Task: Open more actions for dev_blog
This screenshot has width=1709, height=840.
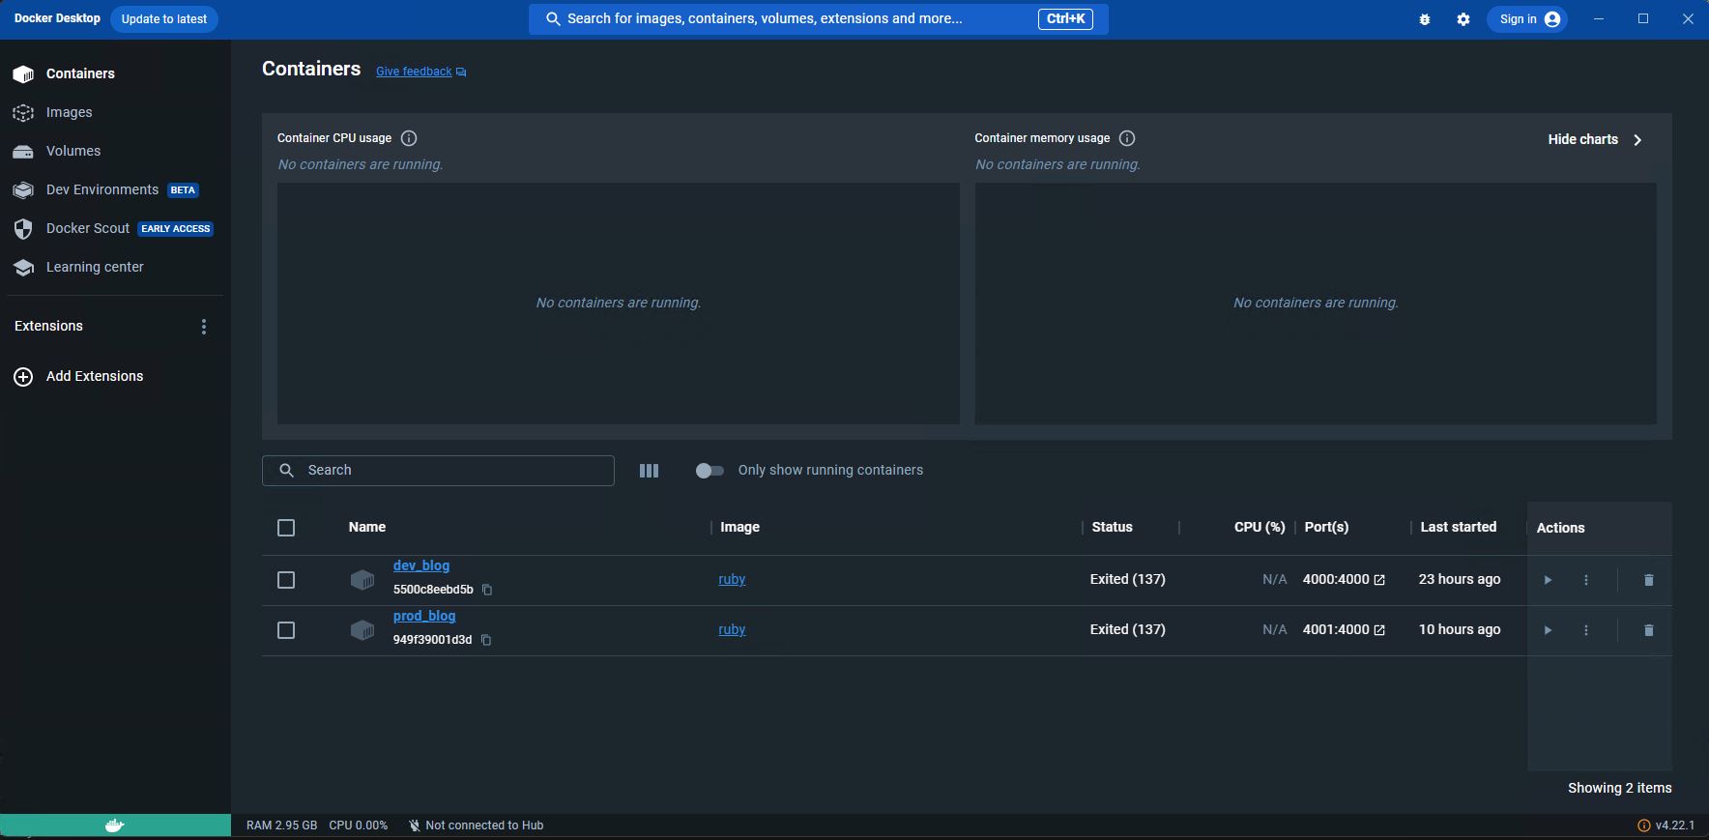Action: tap(1586, 580)
